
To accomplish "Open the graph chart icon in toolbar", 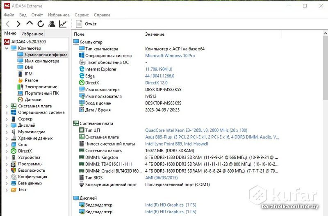I will (63, 24).
